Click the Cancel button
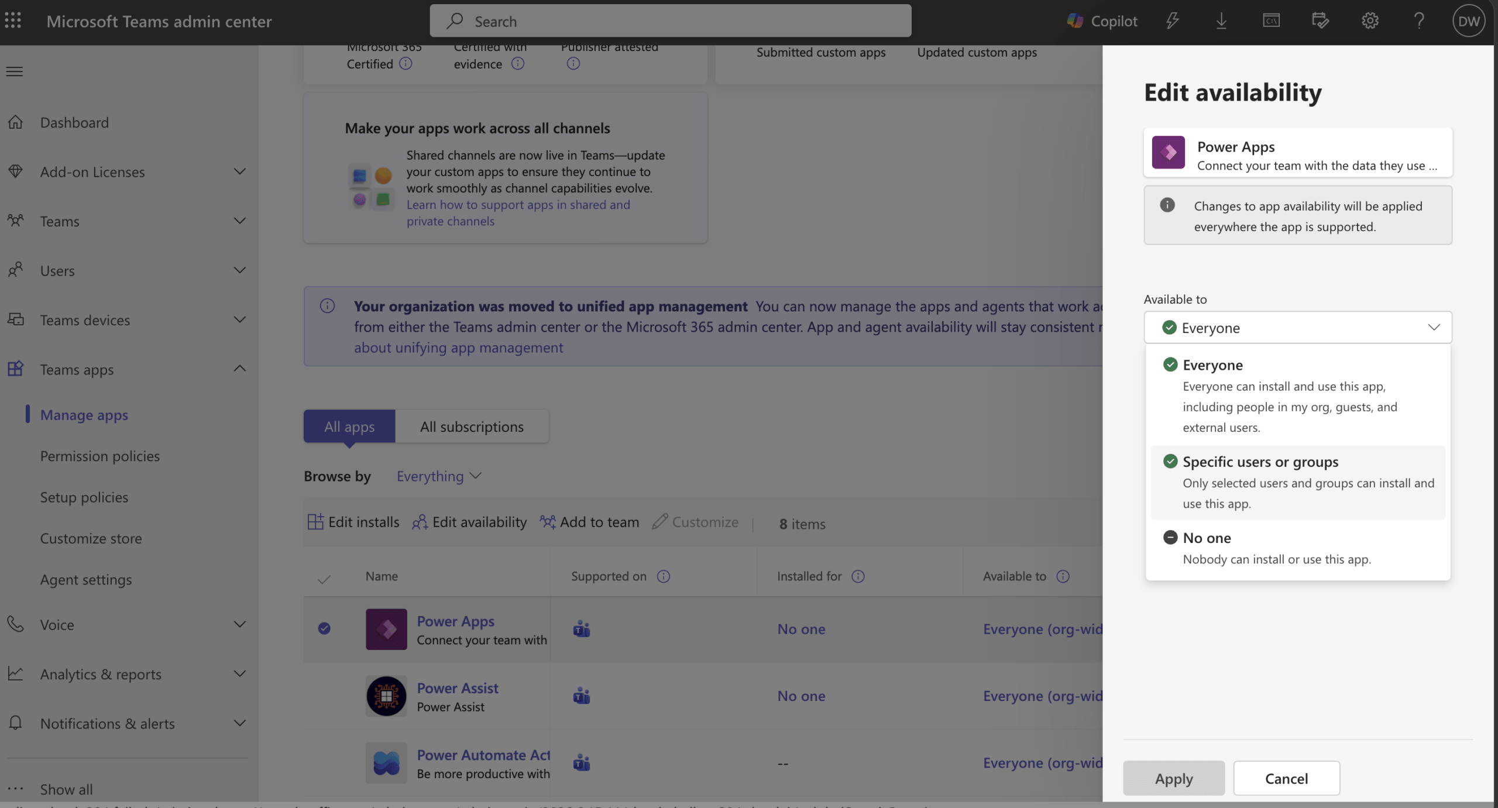 click(1287, 778)
